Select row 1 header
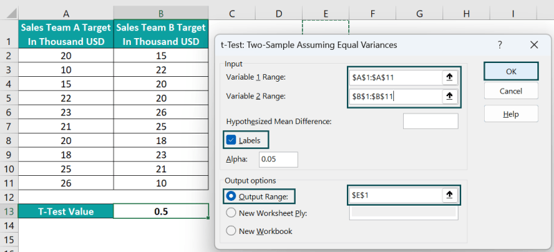Image resolution: width=554 pixels, height=252 pixels. coord(9,34)
